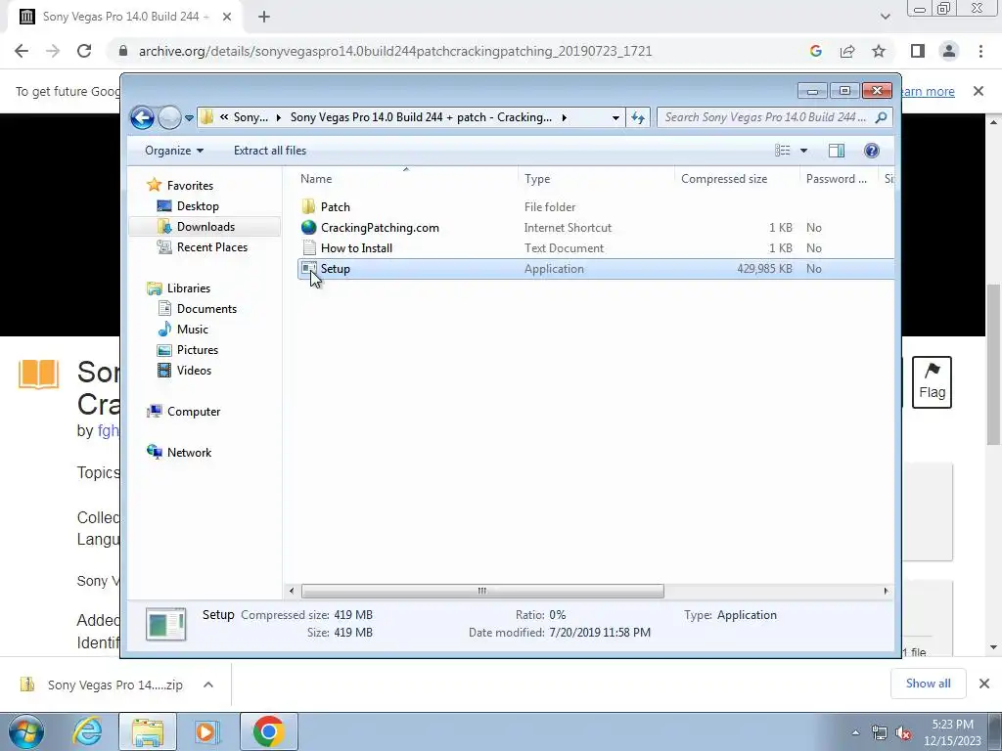This screenshot has height=751, width=1002.
Task: Sort by the Type column header
Action: pos(537,179)
